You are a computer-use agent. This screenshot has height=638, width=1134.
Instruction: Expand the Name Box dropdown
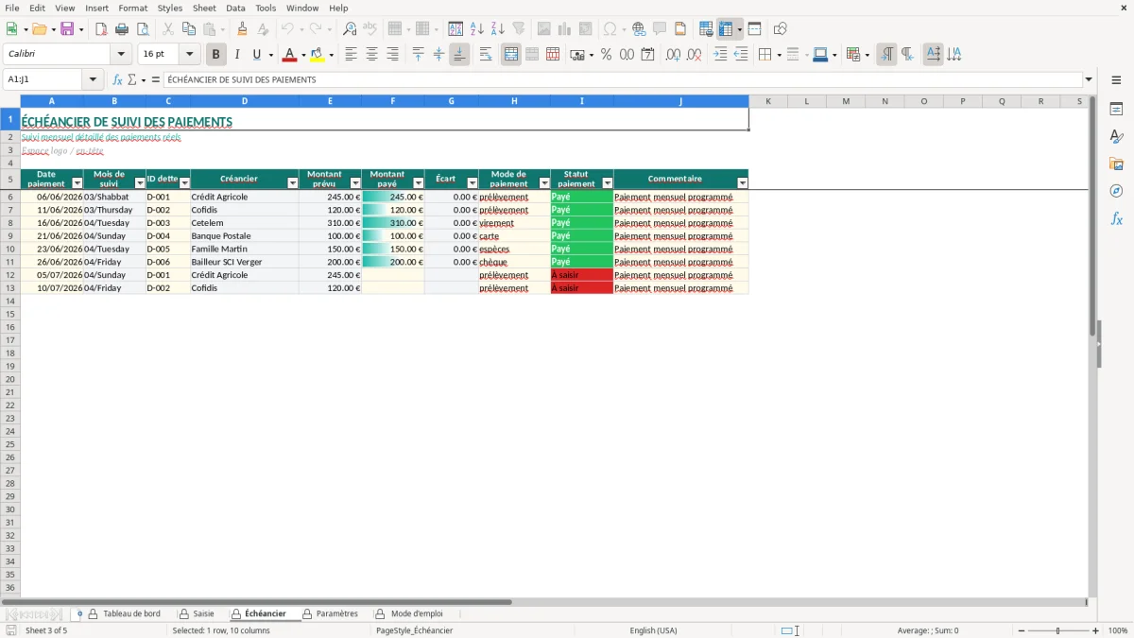pyautogui.click(x=93, y=80)
